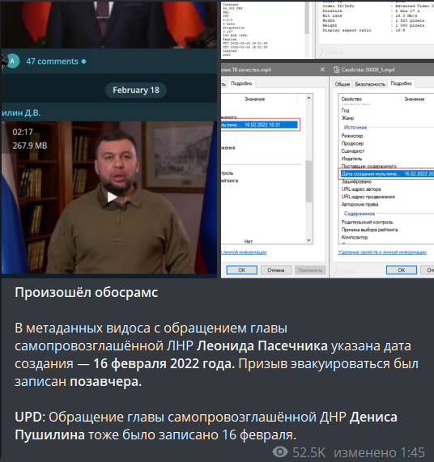434x462 pixels.
Task: Select the Режиссер property row
Action: (352, 136)
